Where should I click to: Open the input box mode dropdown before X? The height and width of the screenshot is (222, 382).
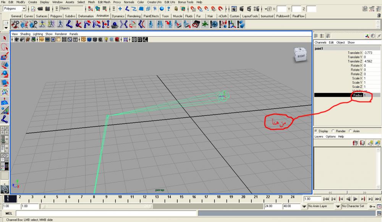click(269, 9)
